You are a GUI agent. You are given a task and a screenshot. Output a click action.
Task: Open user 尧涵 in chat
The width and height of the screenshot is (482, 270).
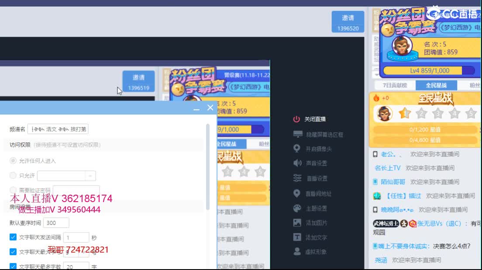pyautogui.click(x=381, y=260)
